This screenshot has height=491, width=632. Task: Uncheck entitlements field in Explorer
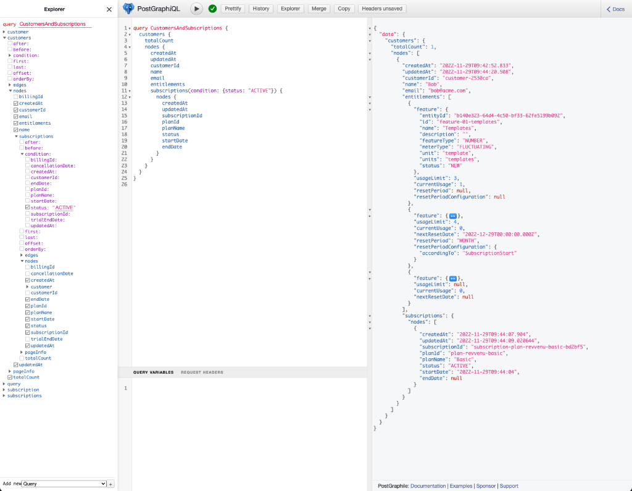pos(15,123)
